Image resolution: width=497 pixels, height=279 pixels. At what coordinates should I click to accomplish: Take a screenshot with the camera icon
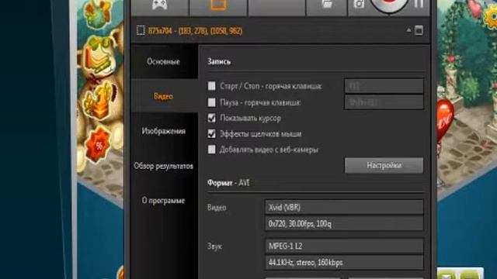pyautogui.click(x=359, y=4)
